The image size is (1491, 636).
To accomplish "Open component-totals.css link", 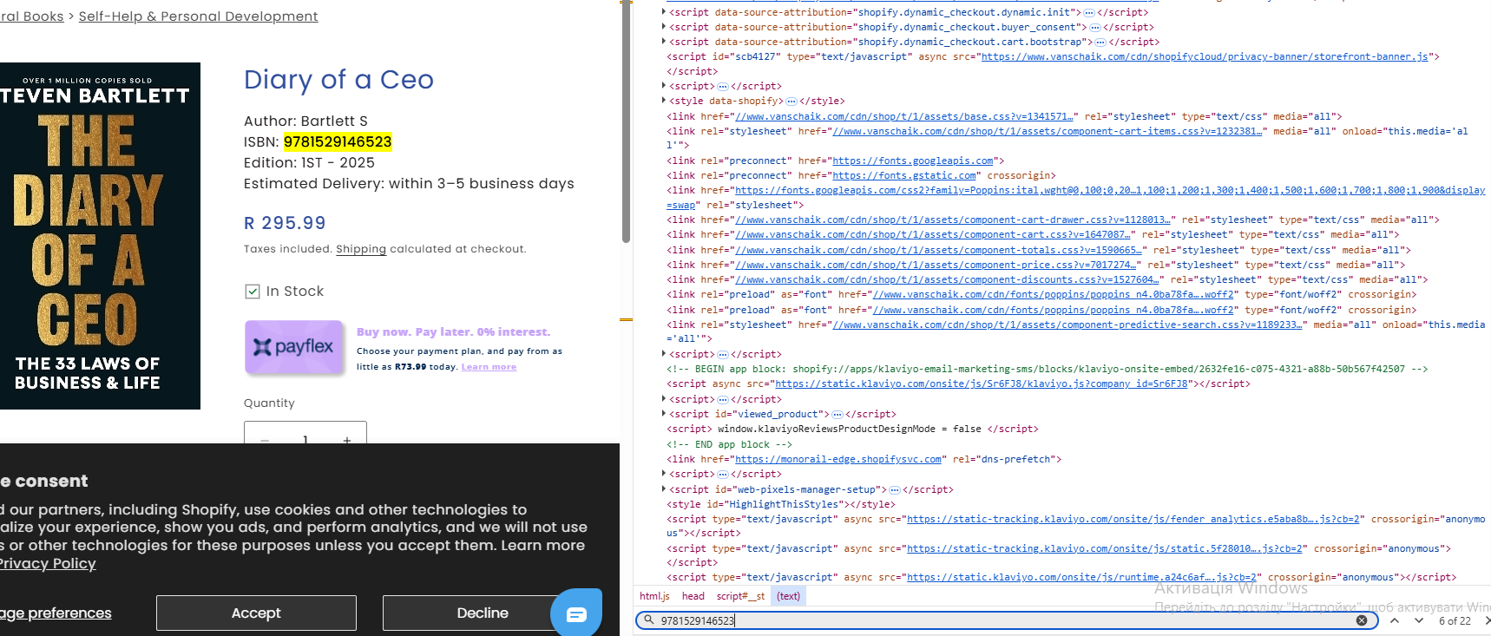I will [x=941, y=250].
